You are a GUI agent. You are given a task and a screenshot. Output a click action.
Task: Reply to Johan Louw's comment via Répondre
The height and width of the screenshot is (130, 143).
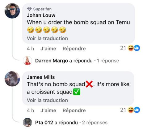coord(74,49)
